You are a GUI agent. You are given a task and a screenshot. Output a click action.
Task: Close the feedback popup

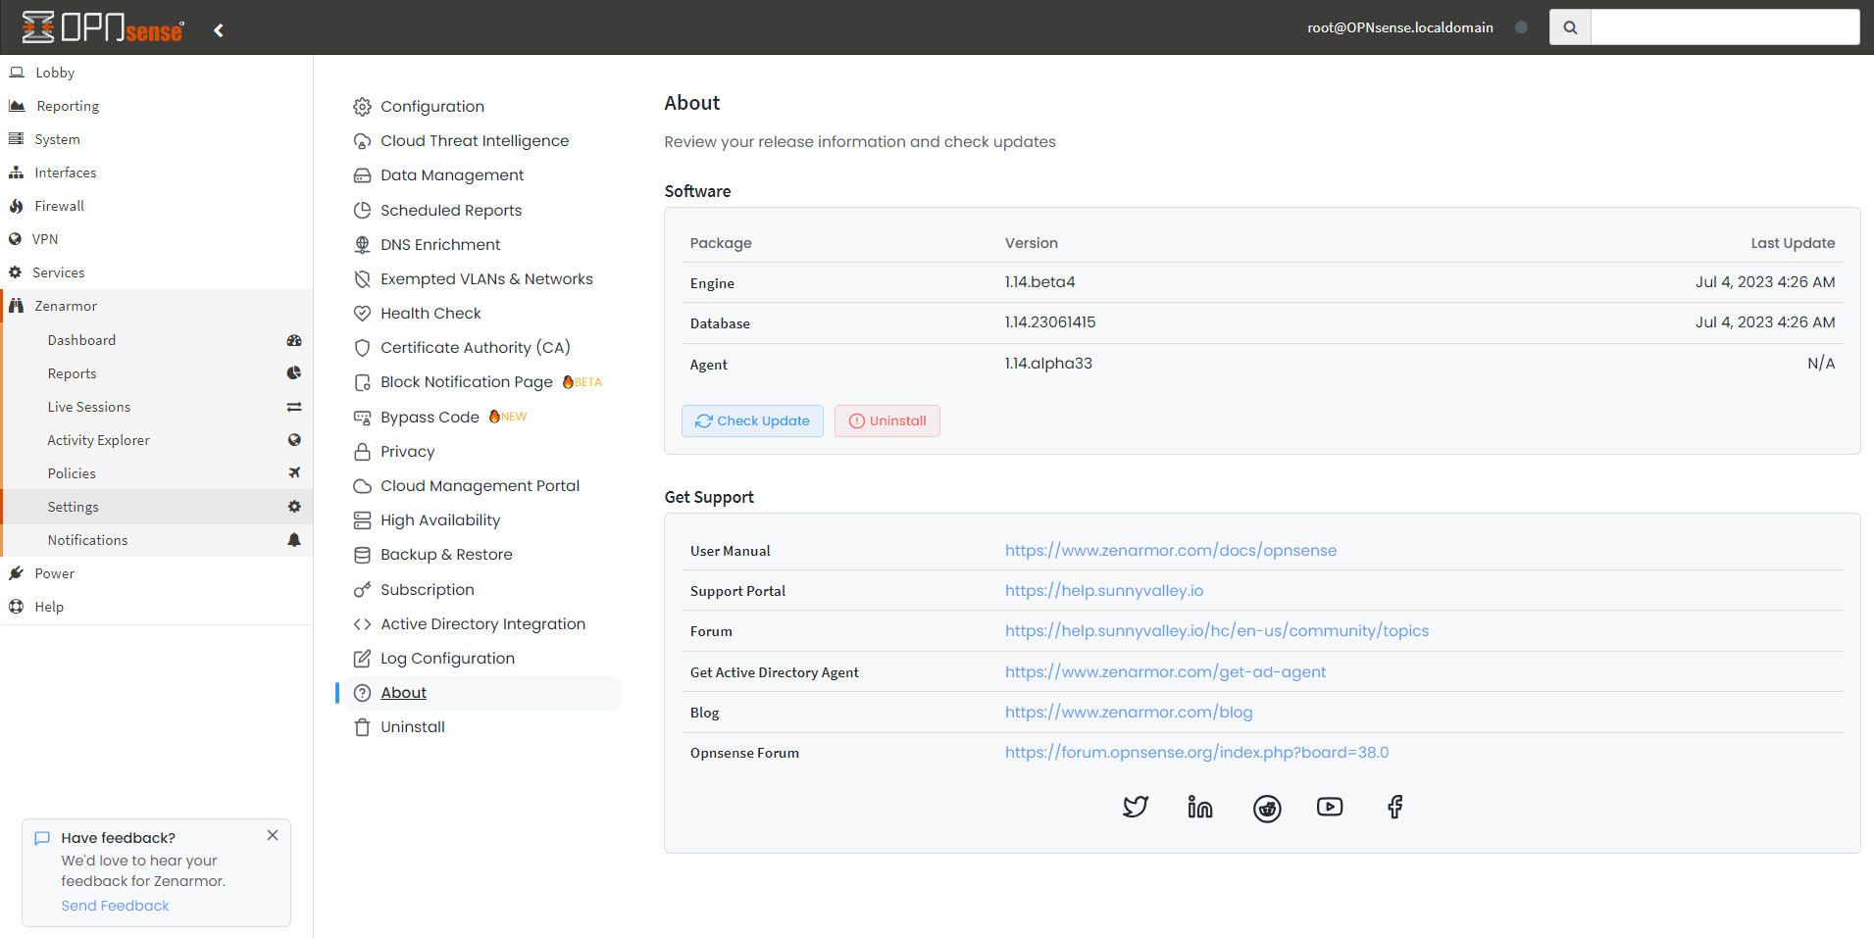(273, 835)
